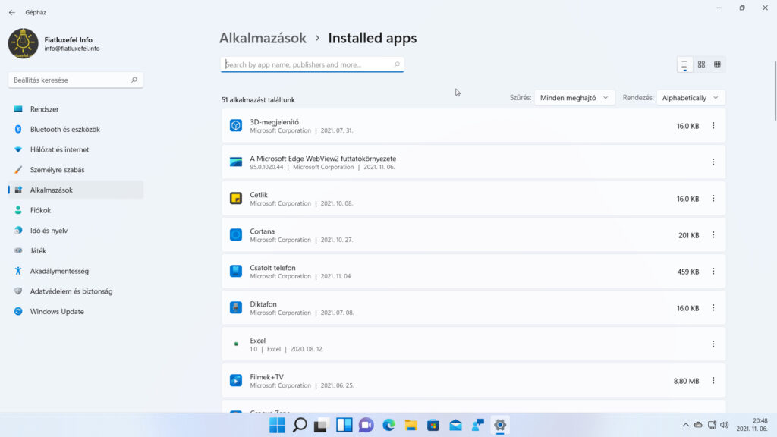Select Idő és nyelv in sidebar
Screen dimensions: 777x437
pos(75,231)
